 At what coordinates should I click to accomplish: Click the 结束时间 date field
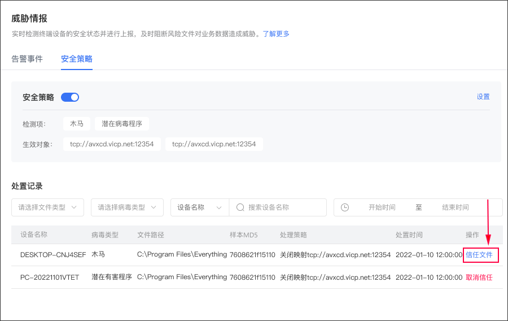coord(455,207)
